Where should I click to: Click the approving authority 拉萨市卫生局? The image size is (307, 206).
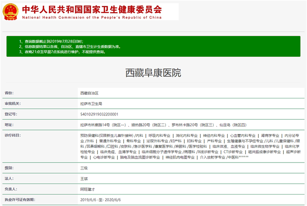pos(91,104)
